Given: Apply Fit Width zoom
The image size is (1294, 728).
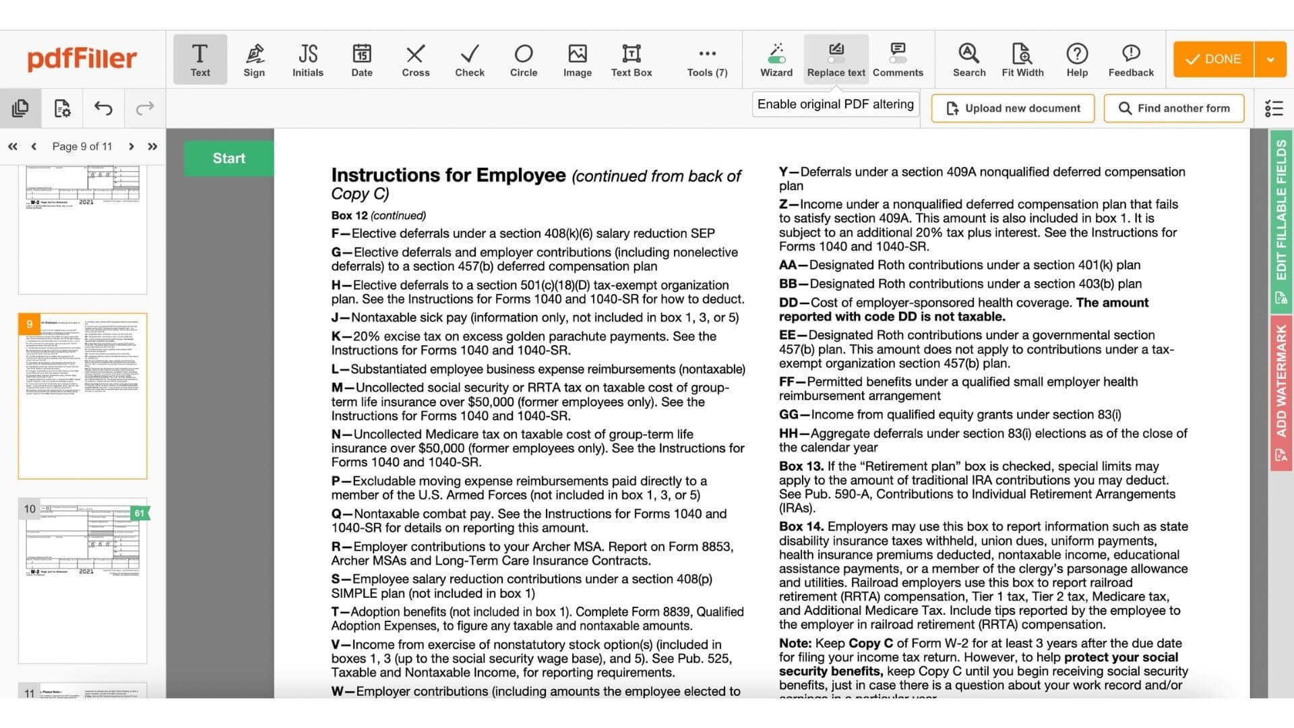Looking at the screenshot, I should pyautogui.click(x=1023, y=59).
